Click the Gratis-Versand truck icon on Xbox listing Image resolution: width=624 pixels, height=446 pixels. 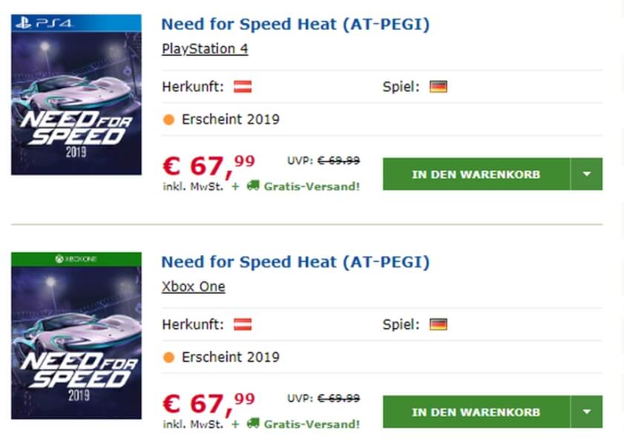tap(252, 424)
